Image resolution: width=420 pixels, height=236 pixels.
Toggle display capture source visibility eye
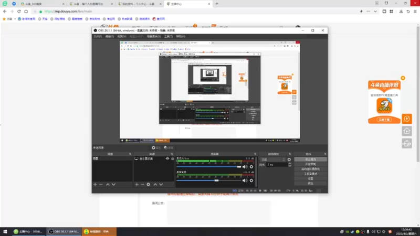click(167, 159)
